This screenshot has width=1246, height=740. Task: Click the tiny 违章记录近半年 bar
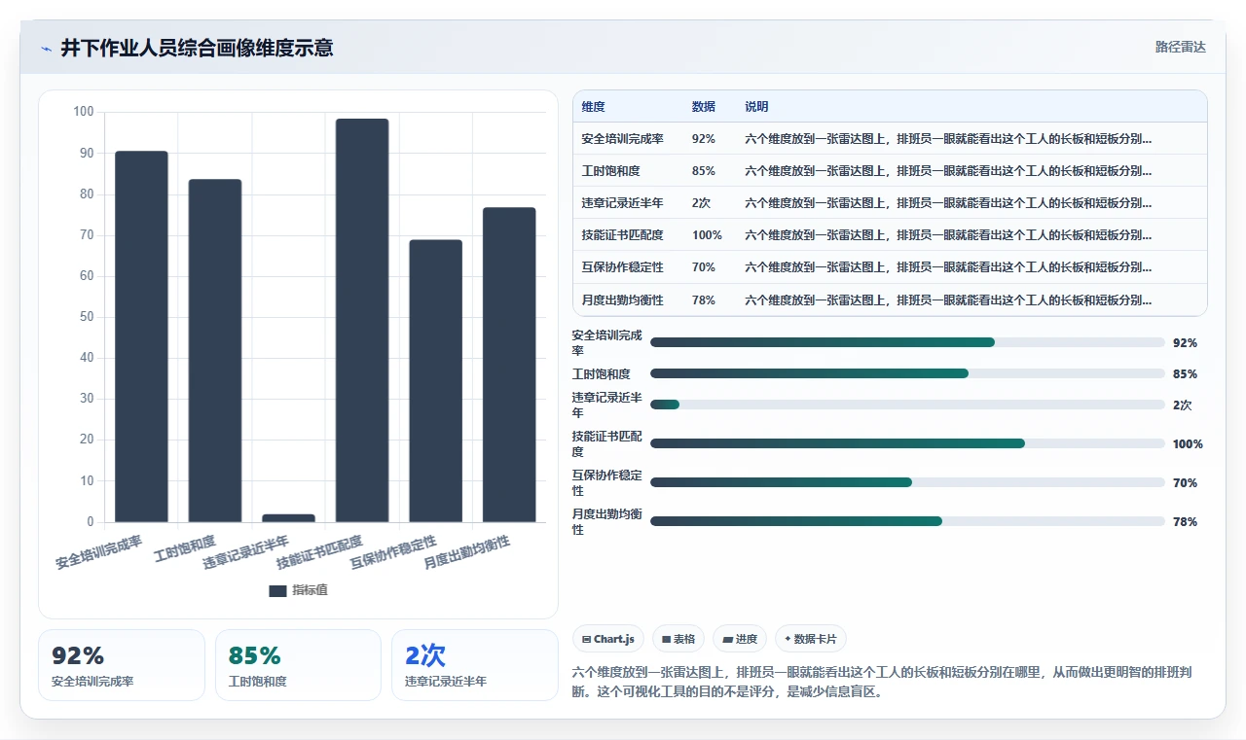click(x=288, y=518)
